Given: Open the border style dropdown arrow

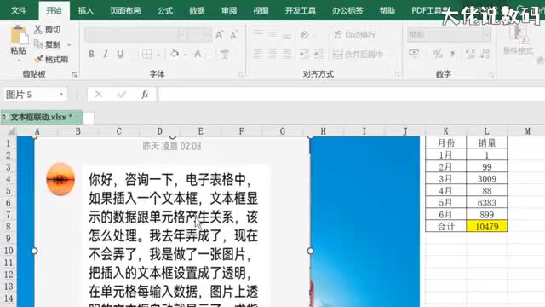Looking at the screenshot, I should 159,55.
